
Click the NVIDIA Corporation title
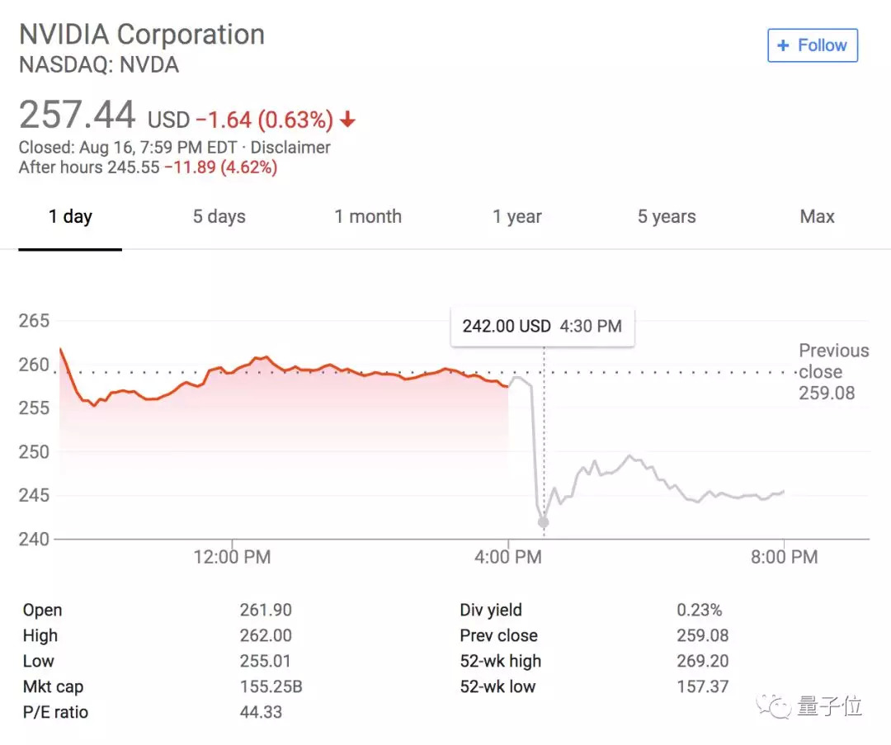coord(142,35)
